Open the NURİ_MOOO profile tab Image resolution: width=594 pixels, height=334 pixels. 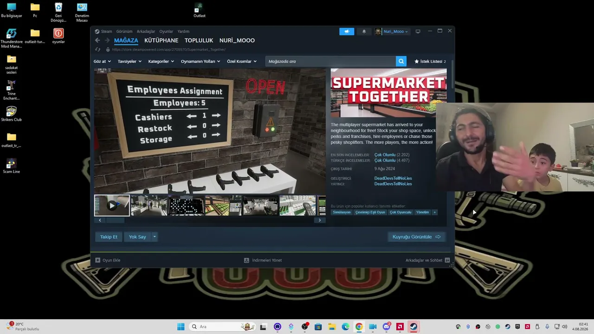tap(237, 40)
